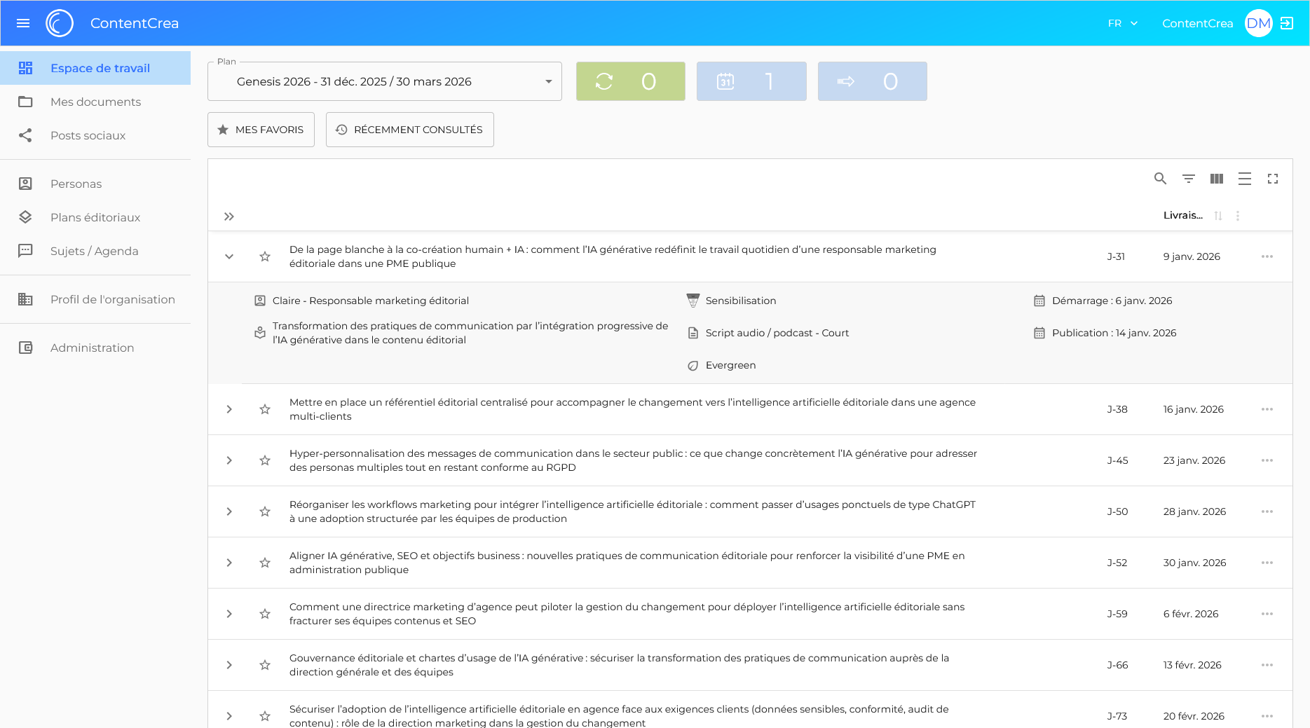
Task: Open the FR language selector
Action: click(1121, 23)
